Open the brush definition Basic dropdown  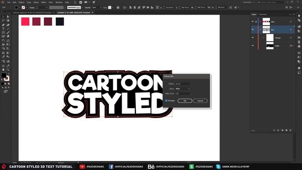pyautogui.click(x=82, y=8)
